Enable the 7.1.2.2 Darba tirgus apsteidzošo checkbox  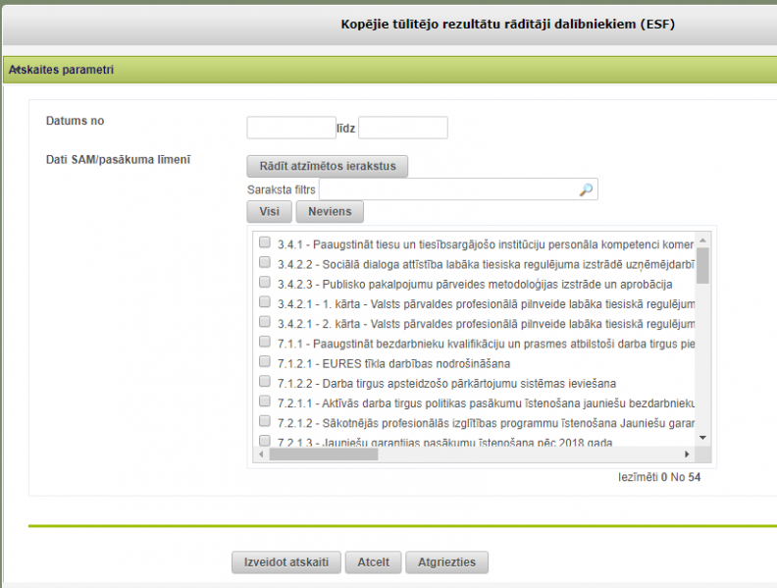pos(265,382)
